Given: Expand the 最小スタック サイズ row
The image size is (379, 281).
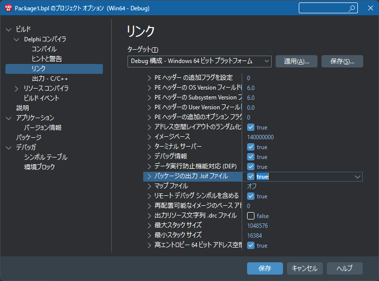Looking at the screenshot, I should pyautogui.click(x=149, y=235).
